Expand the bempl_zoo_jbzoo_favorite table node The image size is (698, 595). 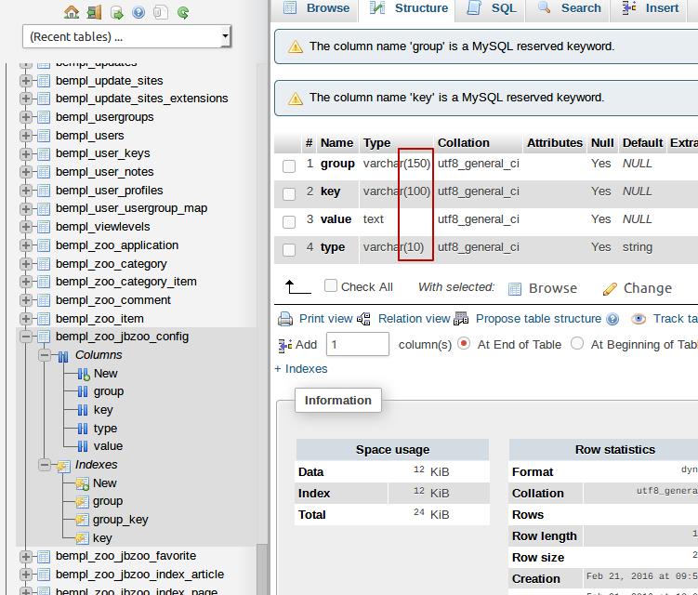point(25,556)
